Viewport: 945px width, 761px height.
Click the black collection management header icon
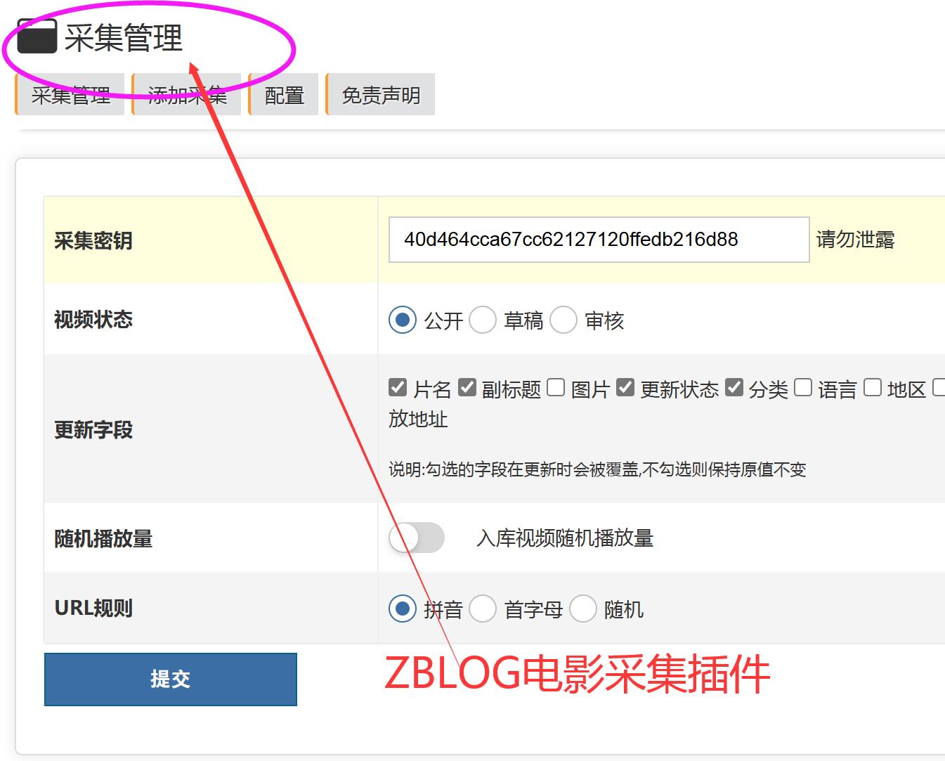(37, 37)
